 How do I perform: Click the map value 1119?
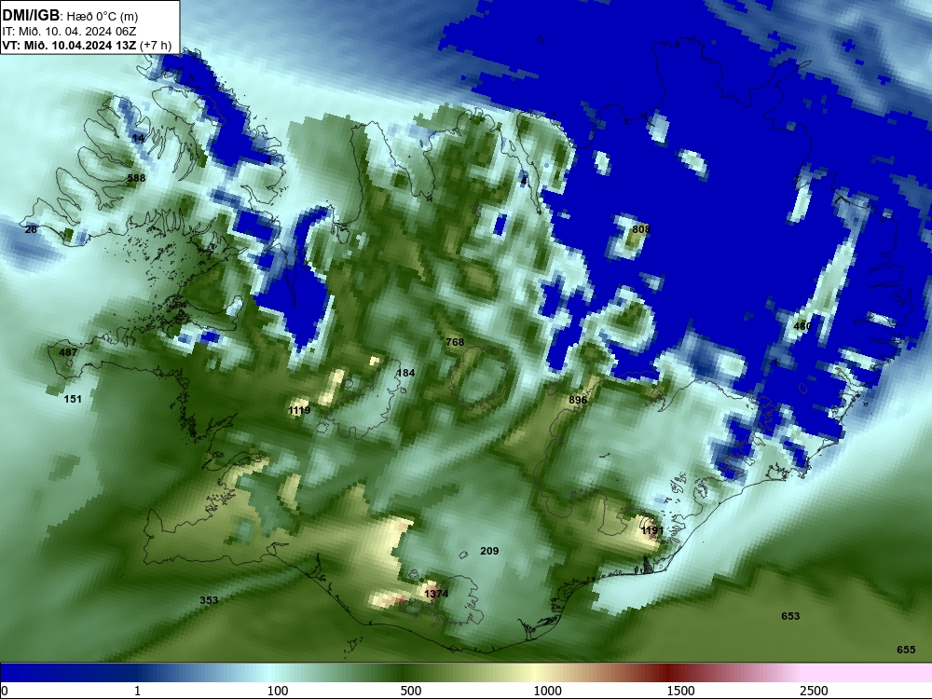click(299, 410)
